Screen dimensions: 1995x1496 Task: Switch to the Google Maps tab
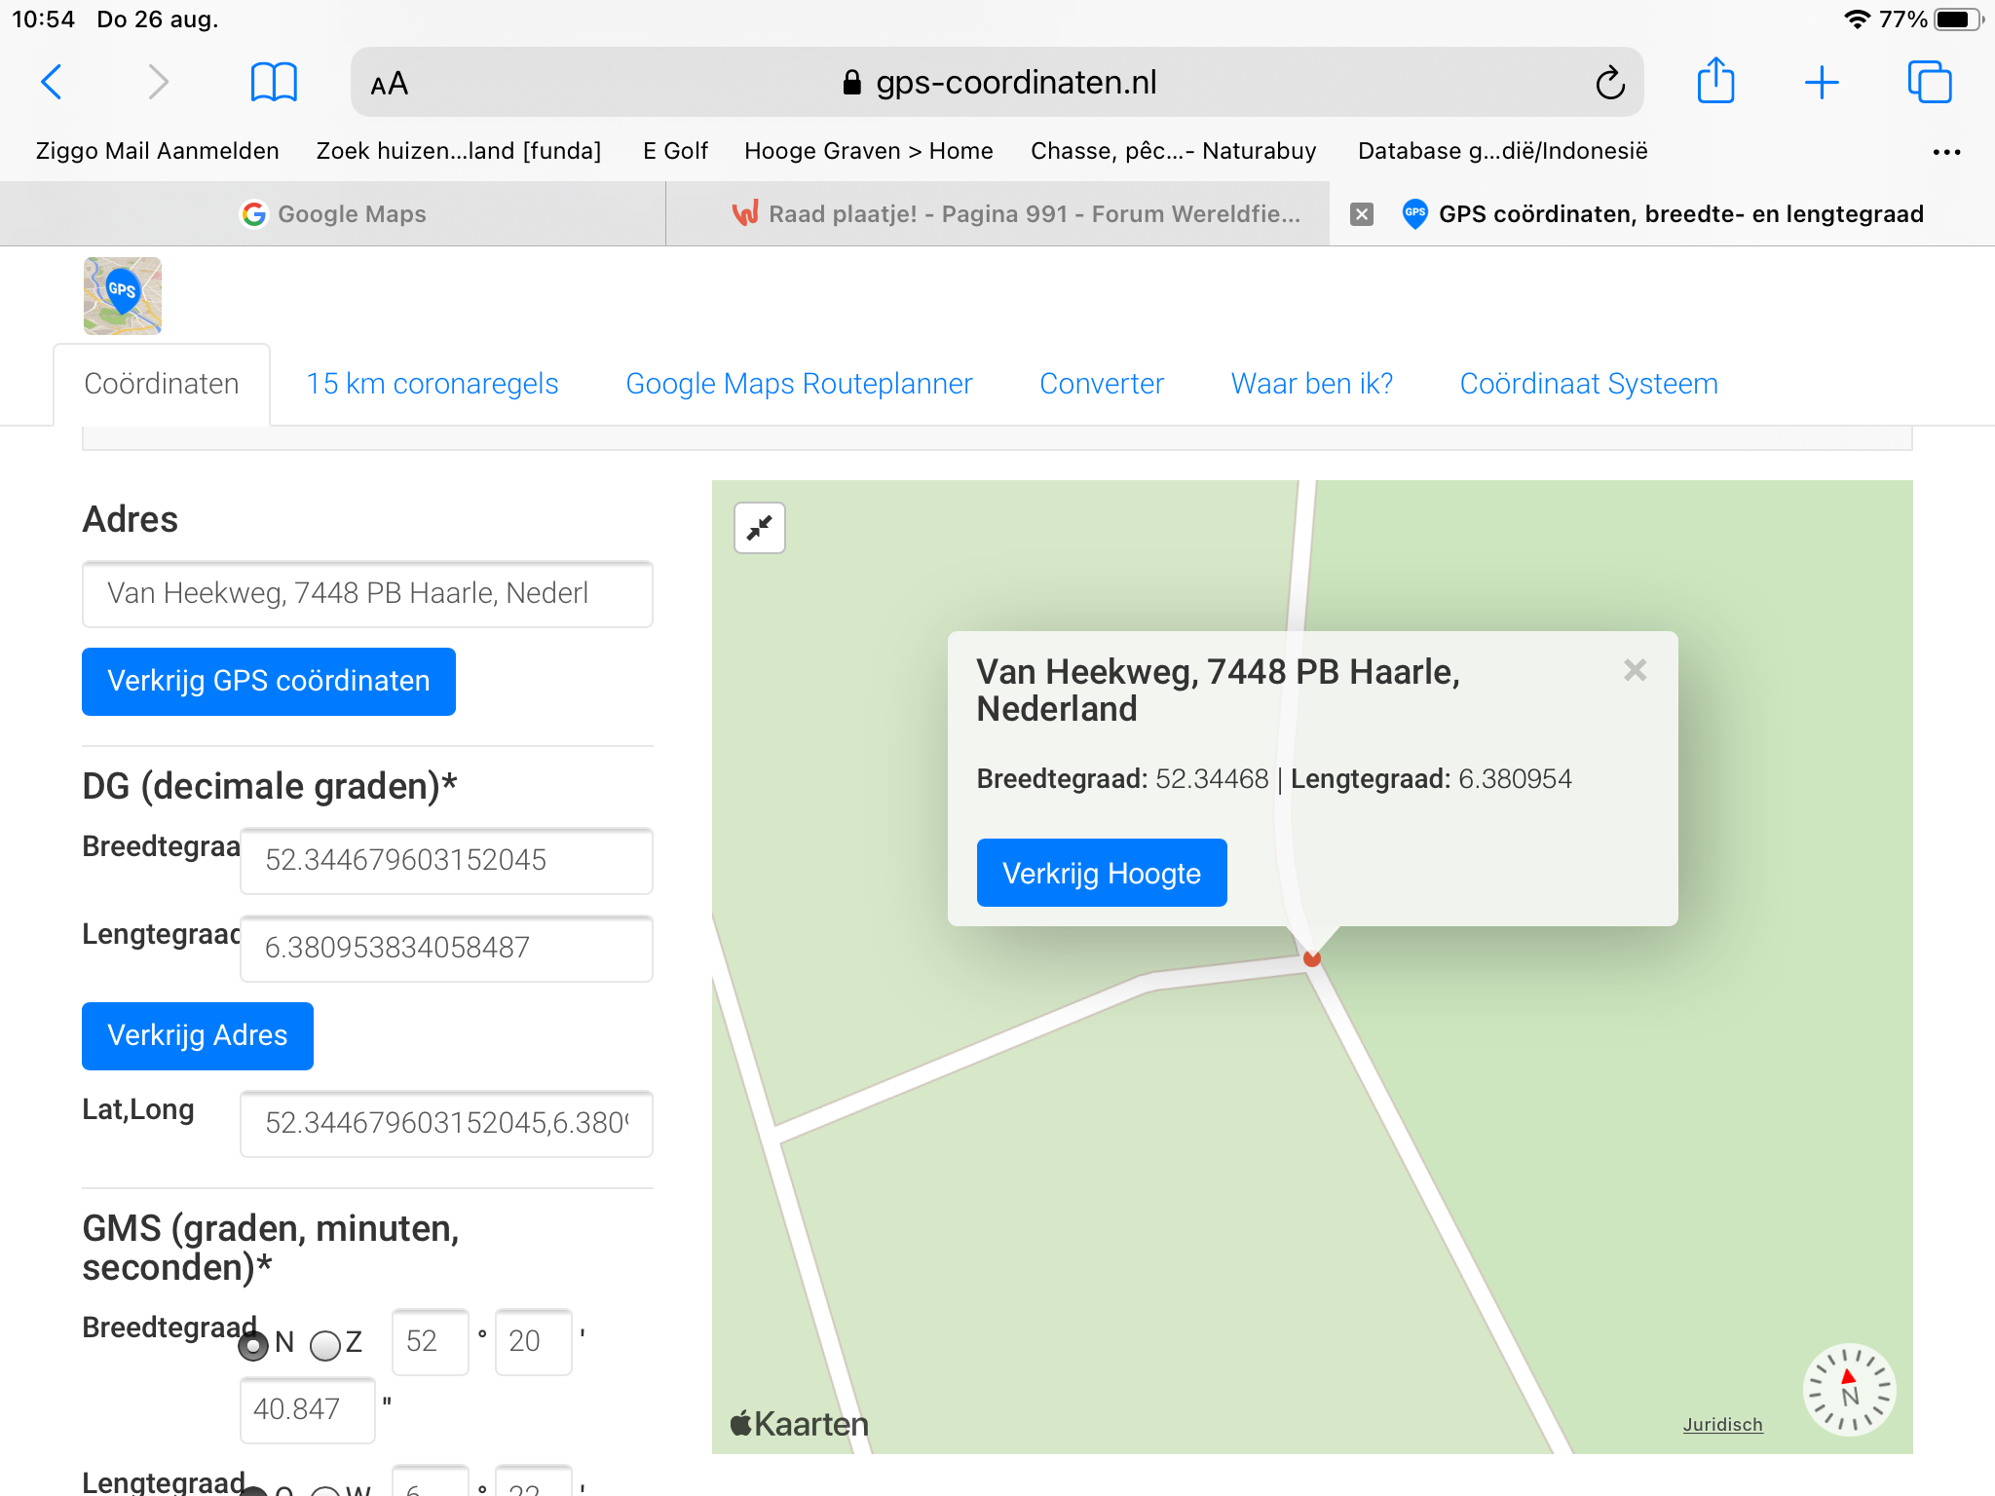pos(333,214)
